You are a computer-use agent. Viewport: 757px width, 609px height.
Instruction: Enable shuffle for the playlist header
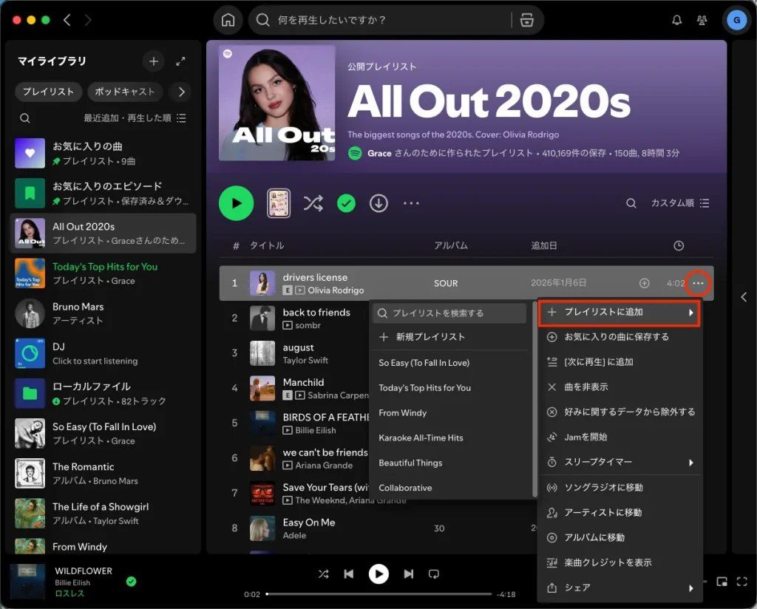[x=313, y=203]
